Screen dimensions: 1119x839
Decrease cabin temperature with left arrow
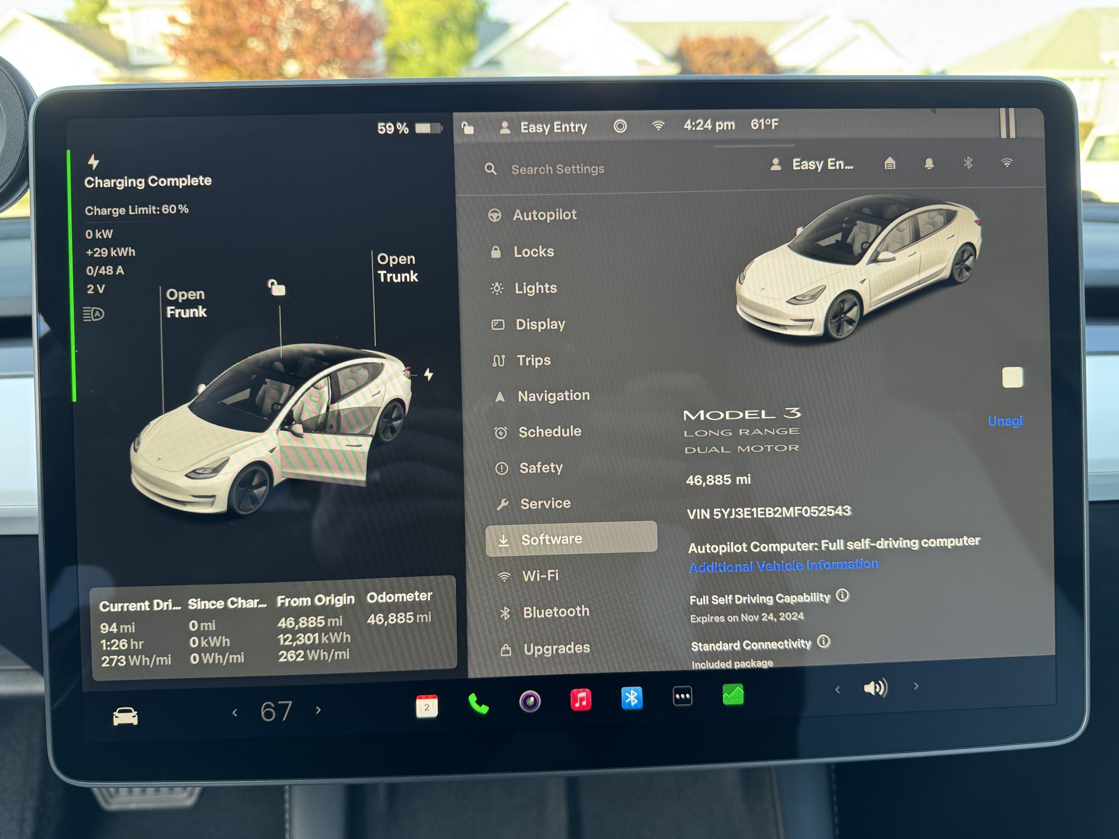(235, 713)
